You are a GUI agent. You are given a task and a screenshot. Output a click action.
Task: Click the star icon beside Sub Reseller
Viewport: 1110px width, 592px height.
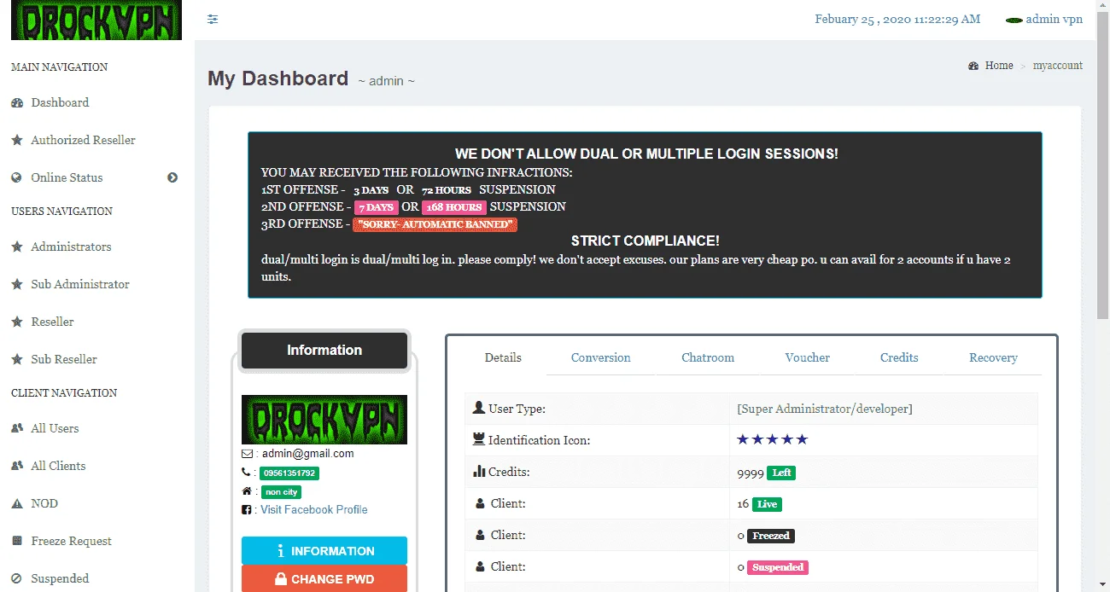tap(17, 359)
